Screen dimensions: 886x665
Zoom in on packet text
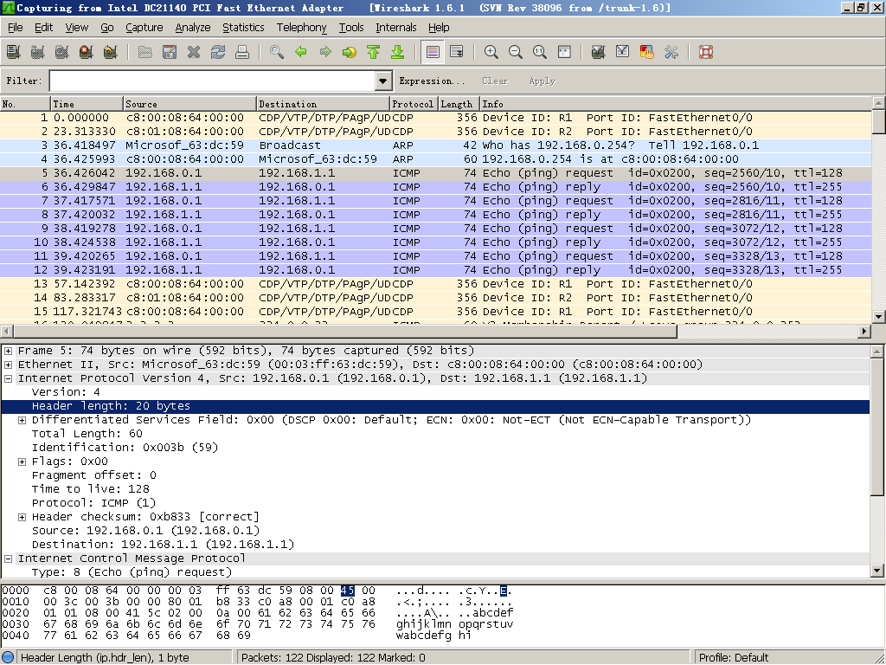(491, 52)
